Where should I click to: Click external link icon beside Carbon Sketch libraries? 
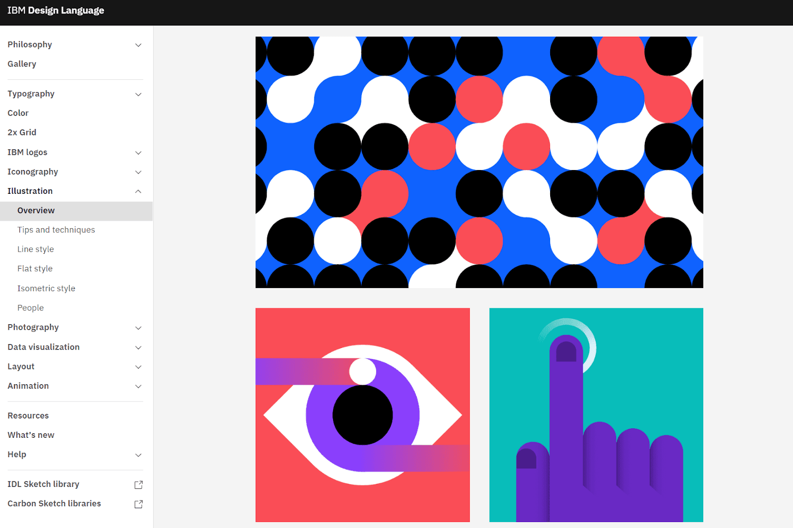coord(138,504)
